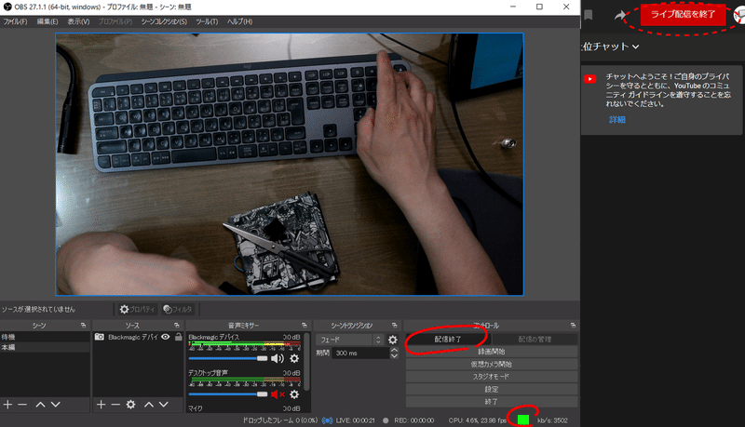
Task: Open scene transition properties gear
Action: pyautogui.click(x=392, y=340)
